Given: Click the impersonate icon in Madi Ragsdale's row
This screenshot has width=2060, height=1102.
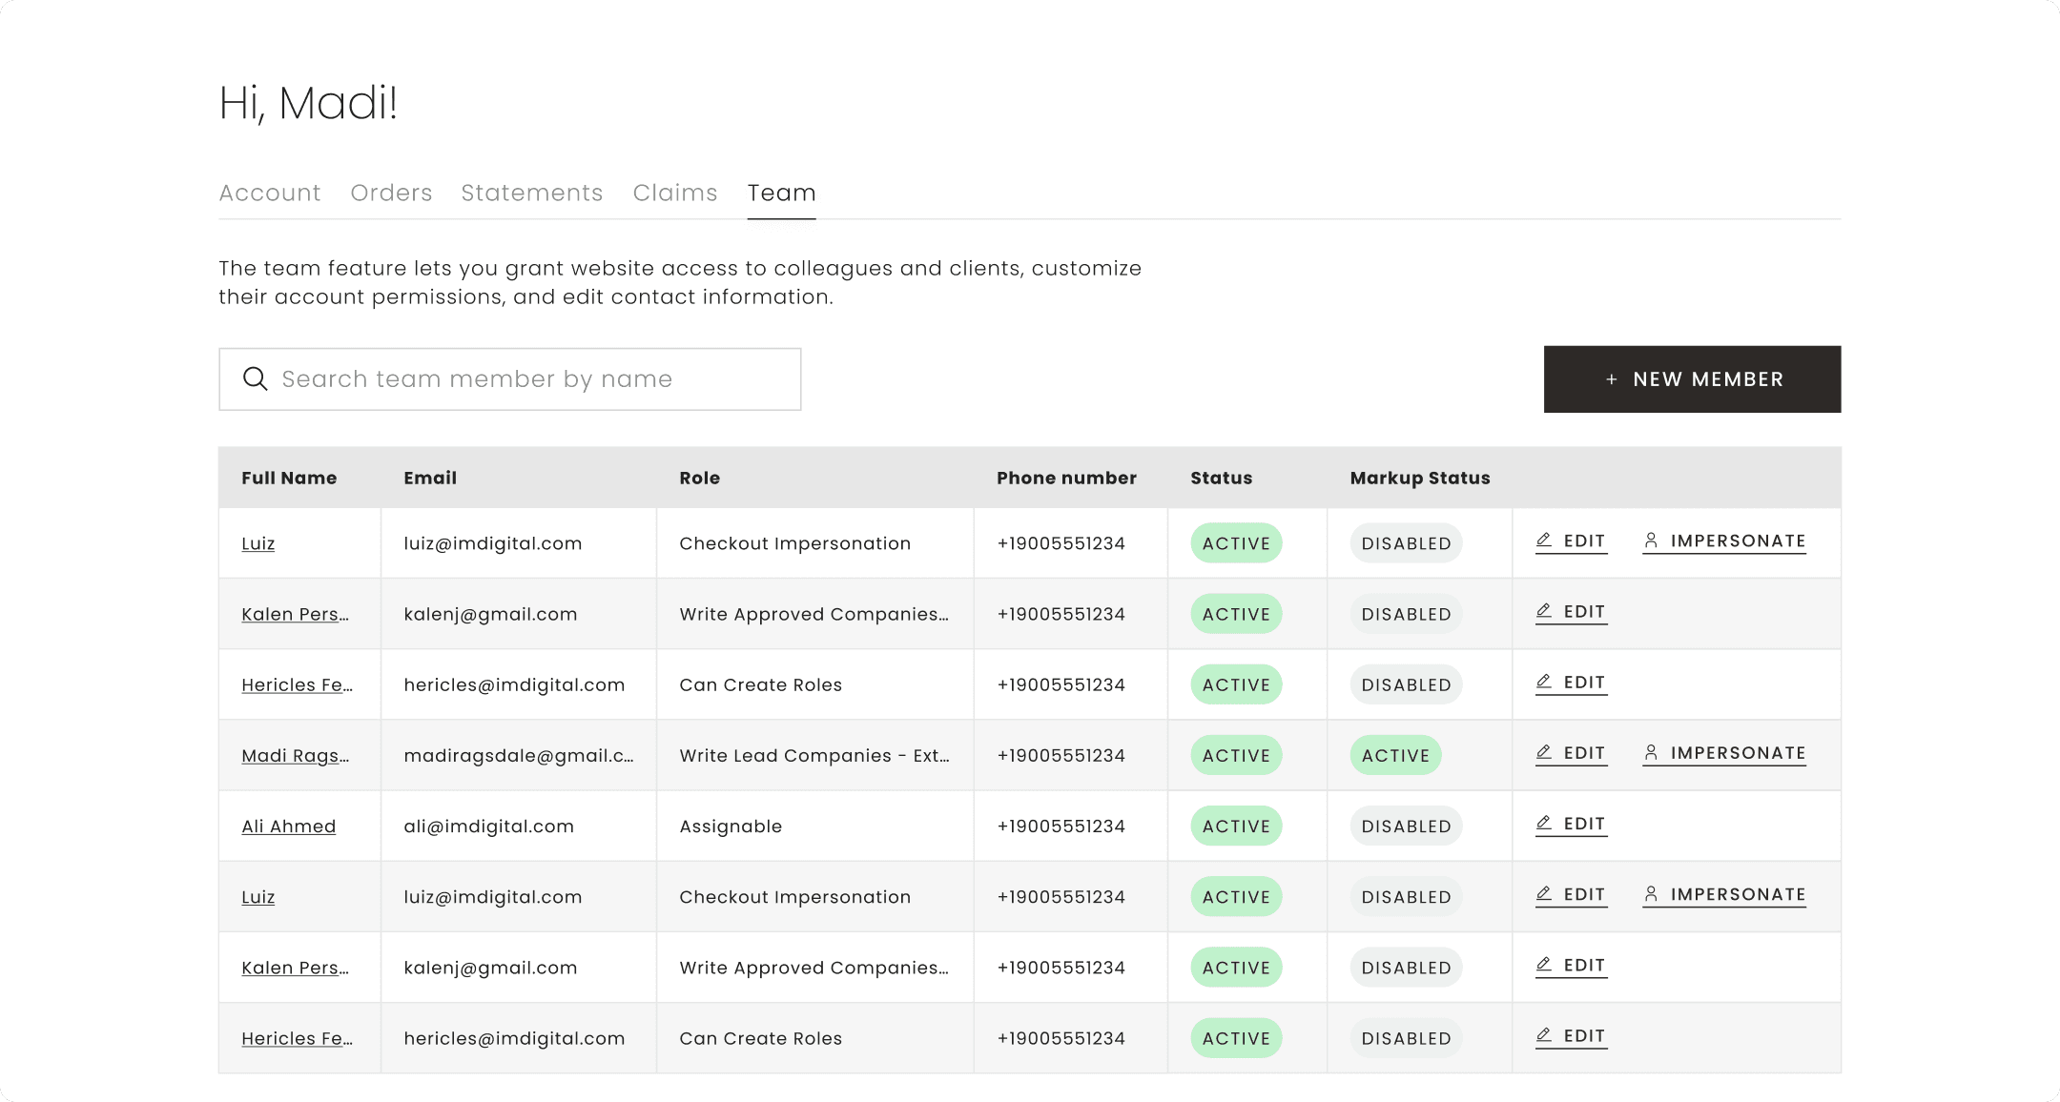Looking at the screenshot, I should coord(1651,752).
